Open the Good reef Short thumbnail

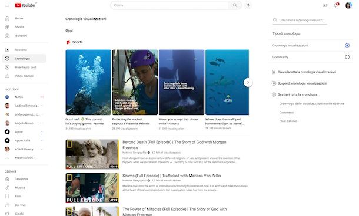point(88,82)
